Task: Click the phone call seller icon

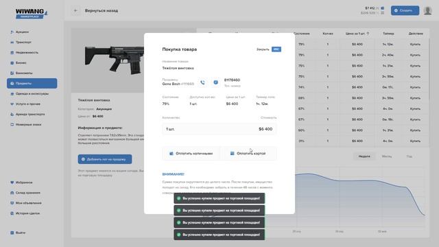Action: point(203,82)
